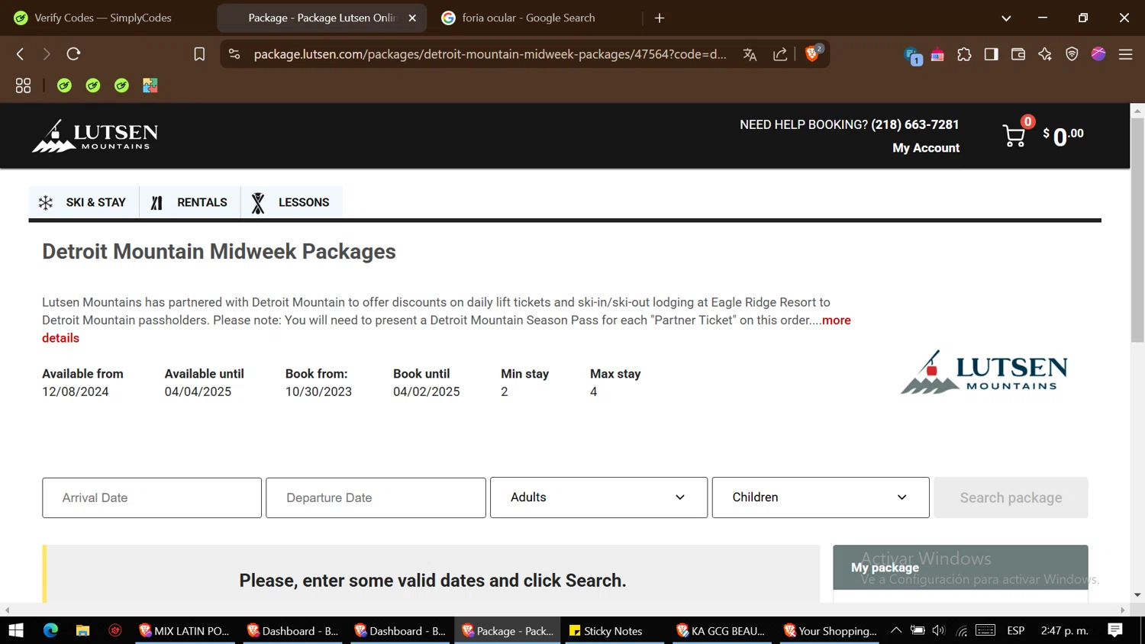Click the 2:47 p. m. clock
The image size is (1145, 644).
point(1064,630)
